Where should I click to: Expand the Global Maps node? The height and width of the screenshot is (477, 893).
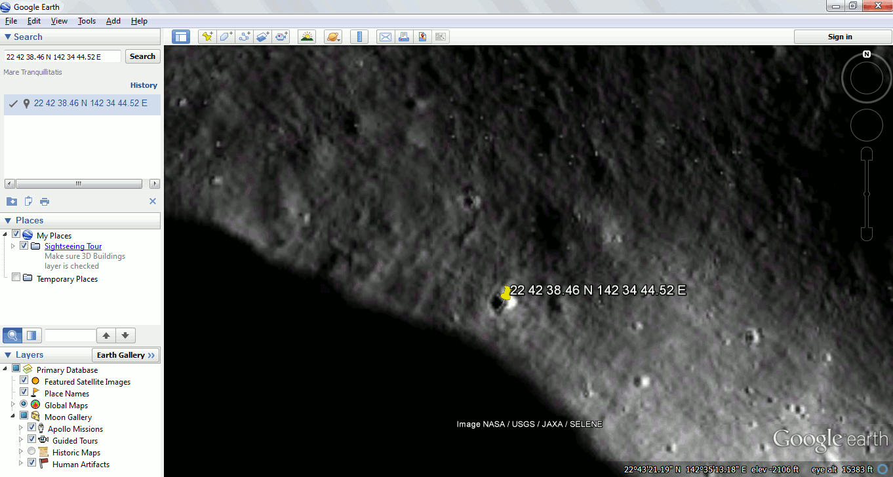13,404
